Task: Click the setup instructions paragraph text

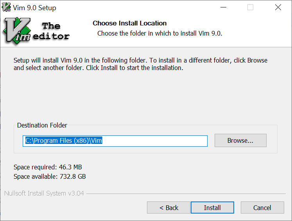Action: pyautogui.click(x=140, y=64)
